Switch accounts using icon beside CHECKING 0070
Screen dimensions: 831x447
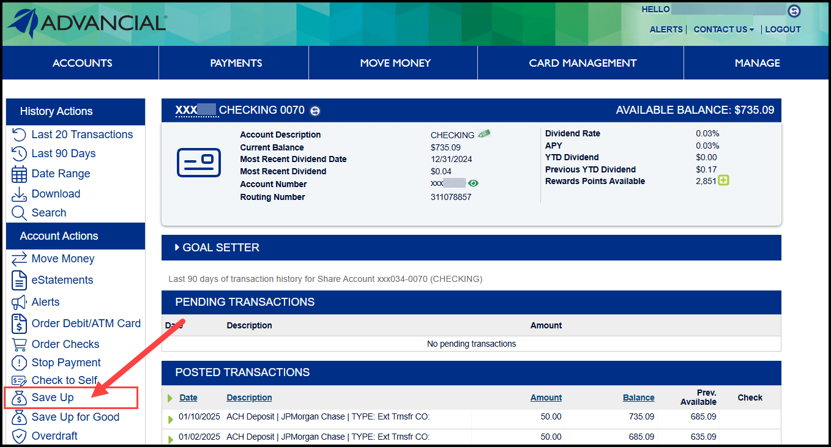(x=315, y=111)
